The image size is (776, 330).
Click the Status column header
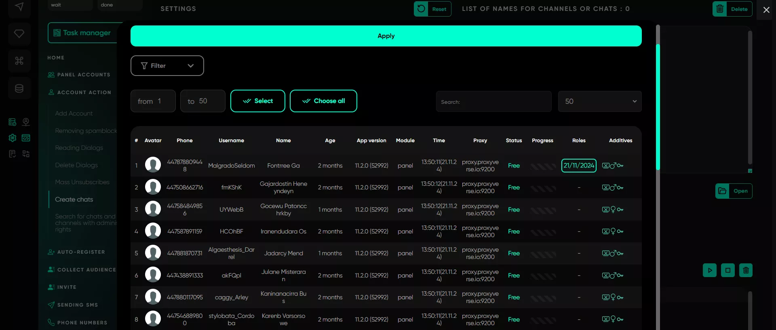(x=514, y=141)
